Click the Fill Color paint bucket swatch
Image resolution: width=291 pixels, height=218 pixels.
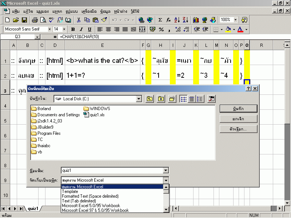(x=228, y=29)
